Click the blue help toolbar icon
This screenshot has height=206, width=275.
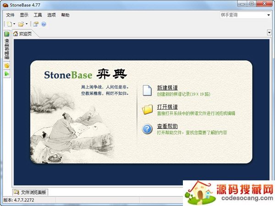pyautogui.click(x=44, y=24)
